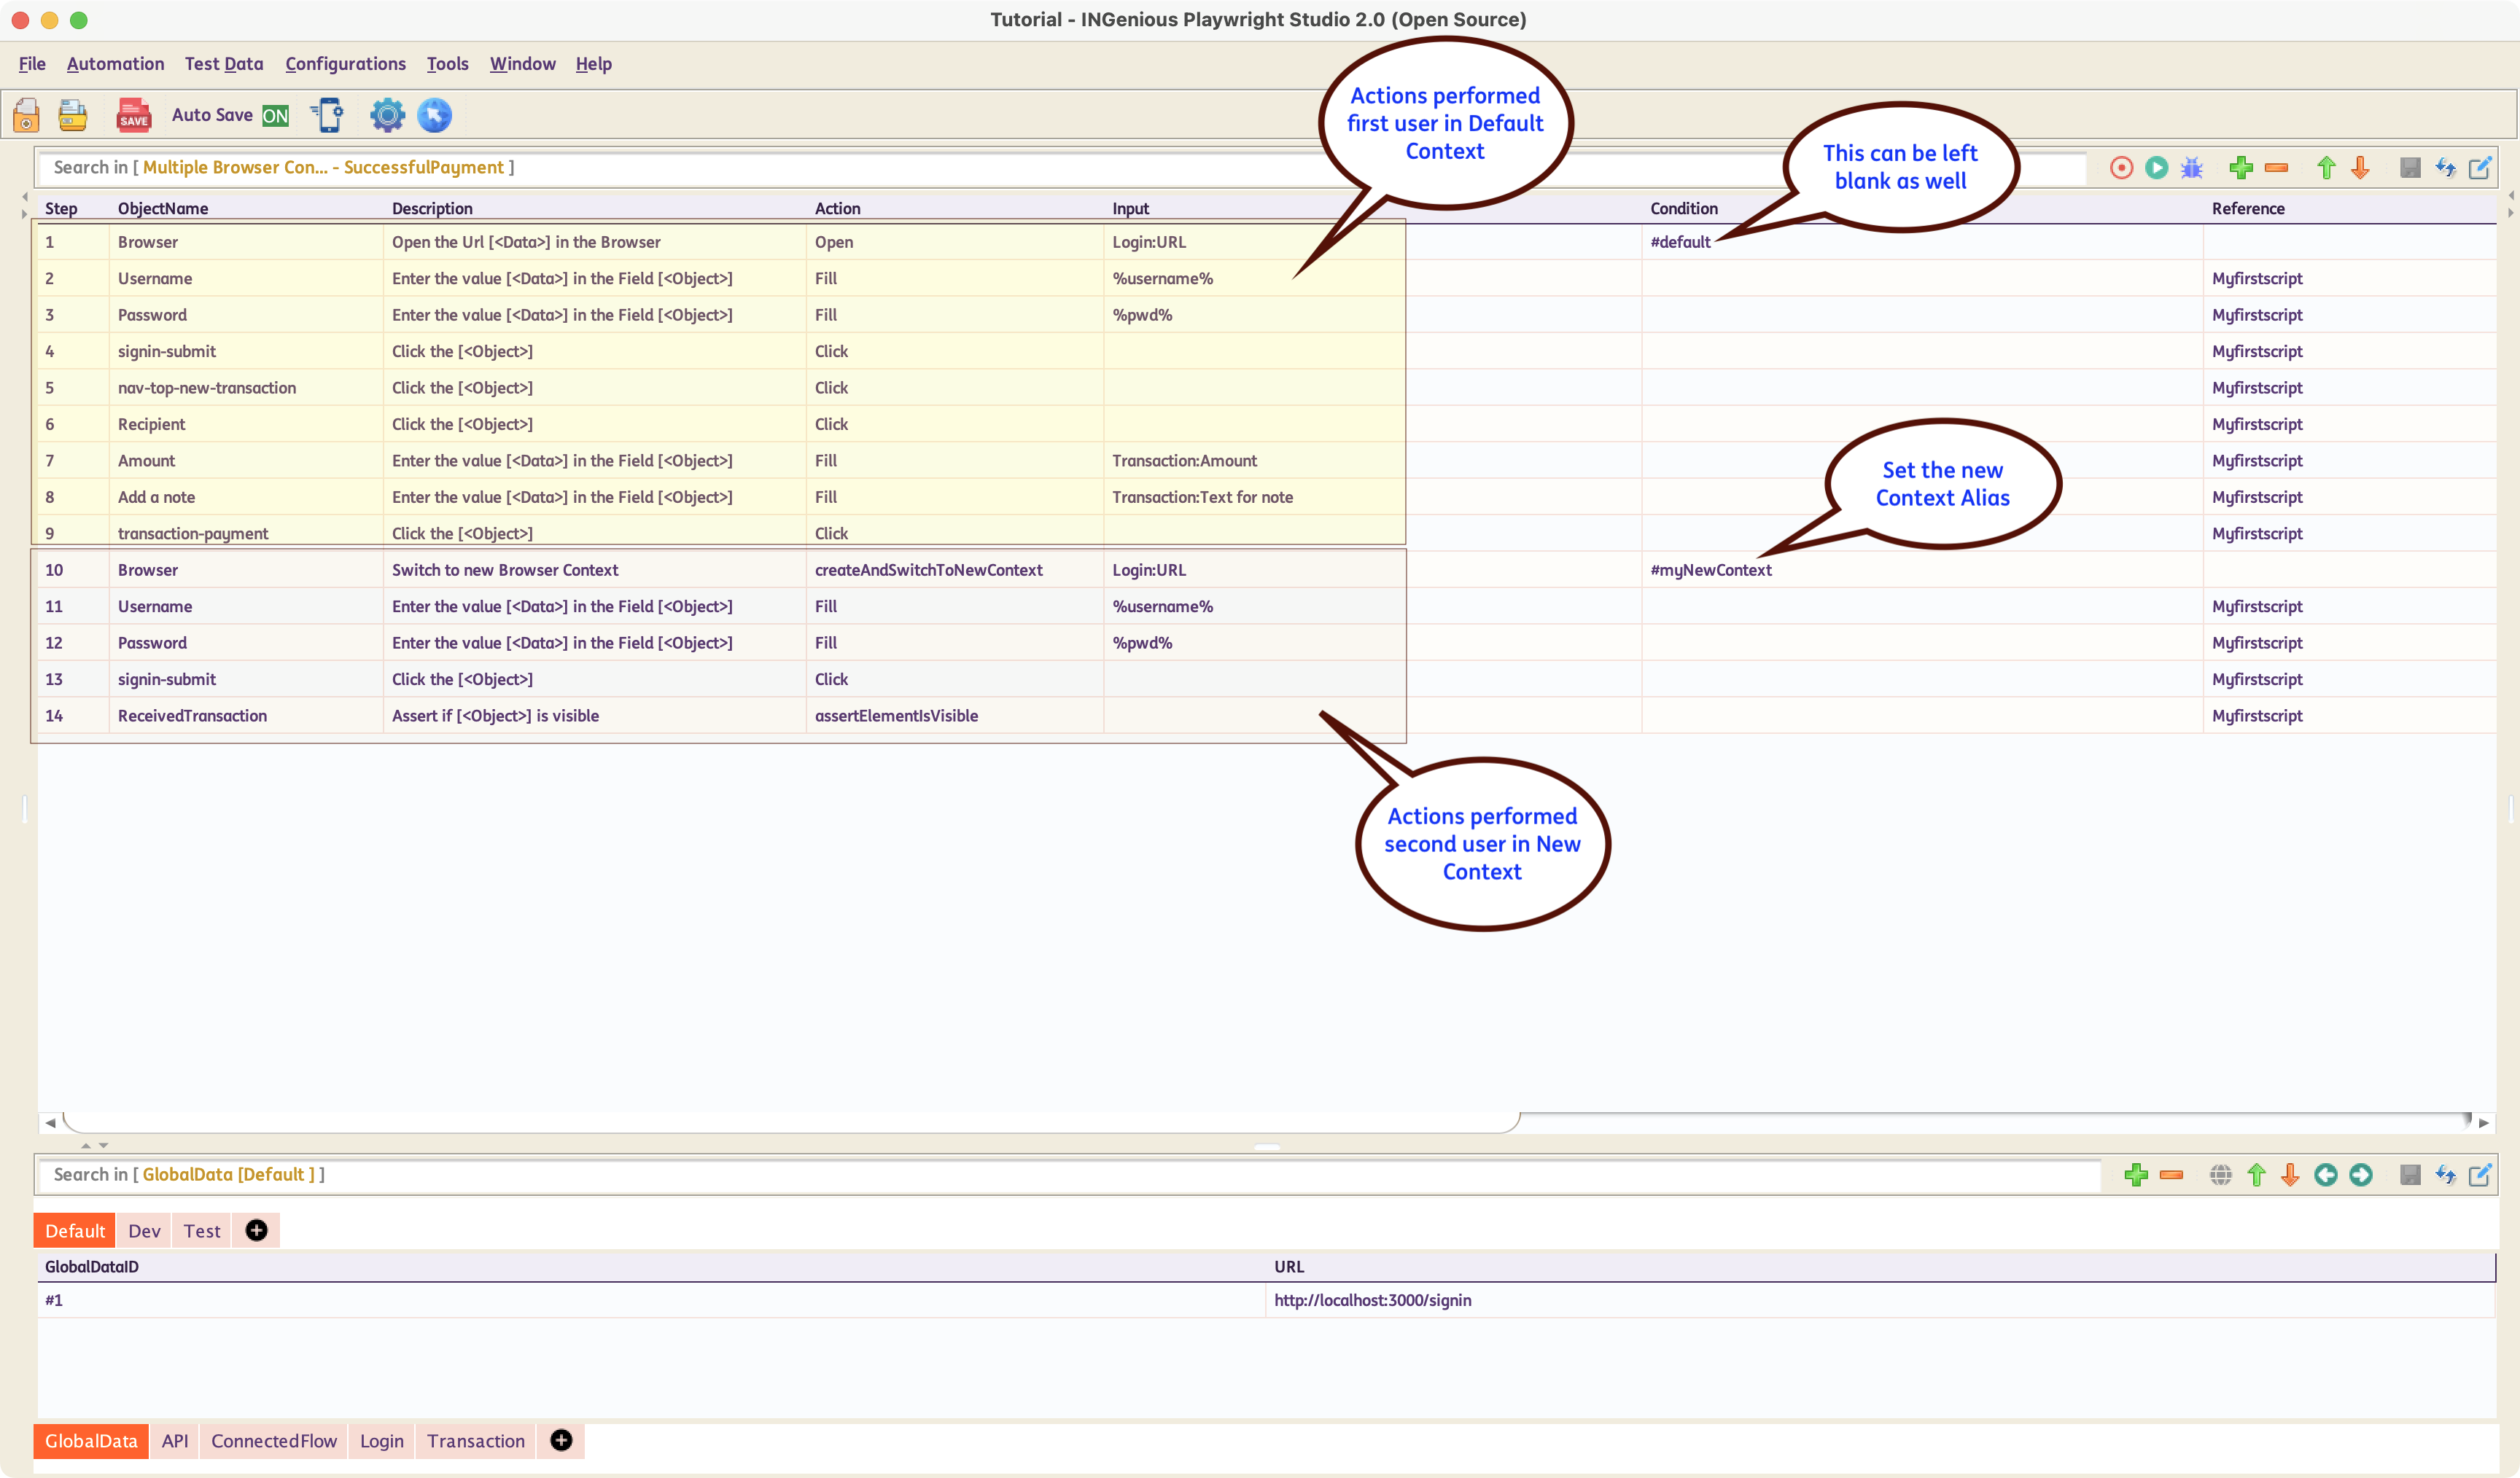The image size is (2520, 1478).
Task: Click the Settings gear icon in toolbar
Action: pyautogui.click(x=386, y=113)
